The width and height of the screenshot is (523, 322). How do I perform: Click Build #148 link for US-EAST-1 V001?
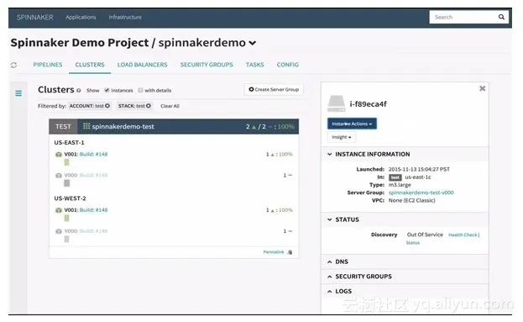click(94, 155)
